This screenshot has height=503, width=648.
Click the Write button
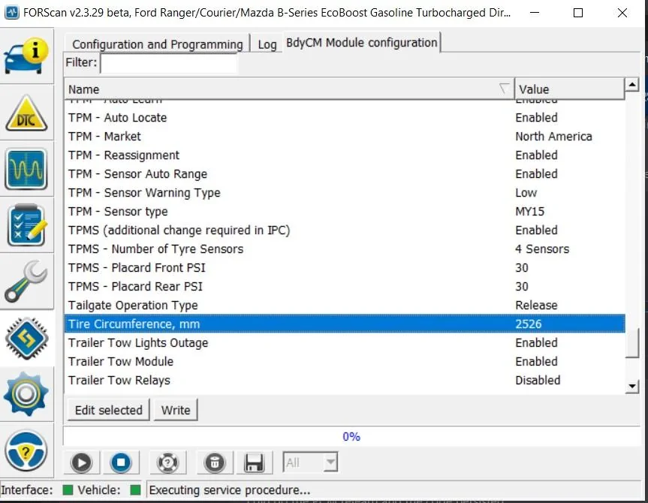point(176,410)
